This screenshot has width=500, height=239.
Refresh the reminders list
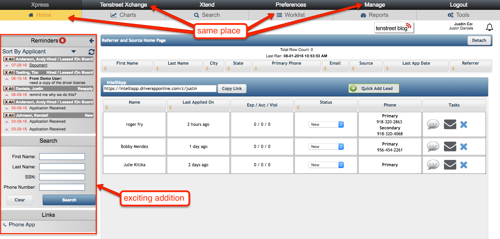tap(92, 52)
